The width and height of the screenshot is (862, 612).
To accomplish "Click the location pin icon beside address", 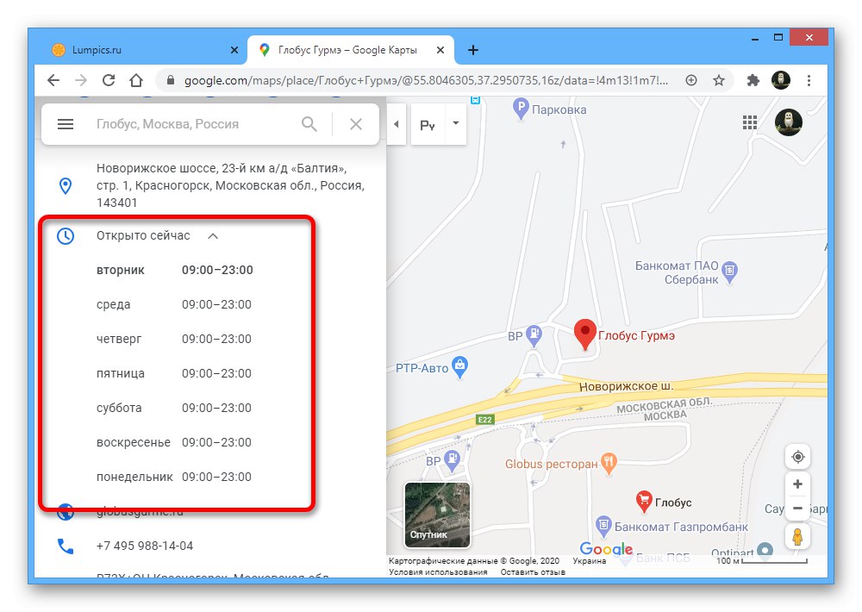I will (66, 186).
